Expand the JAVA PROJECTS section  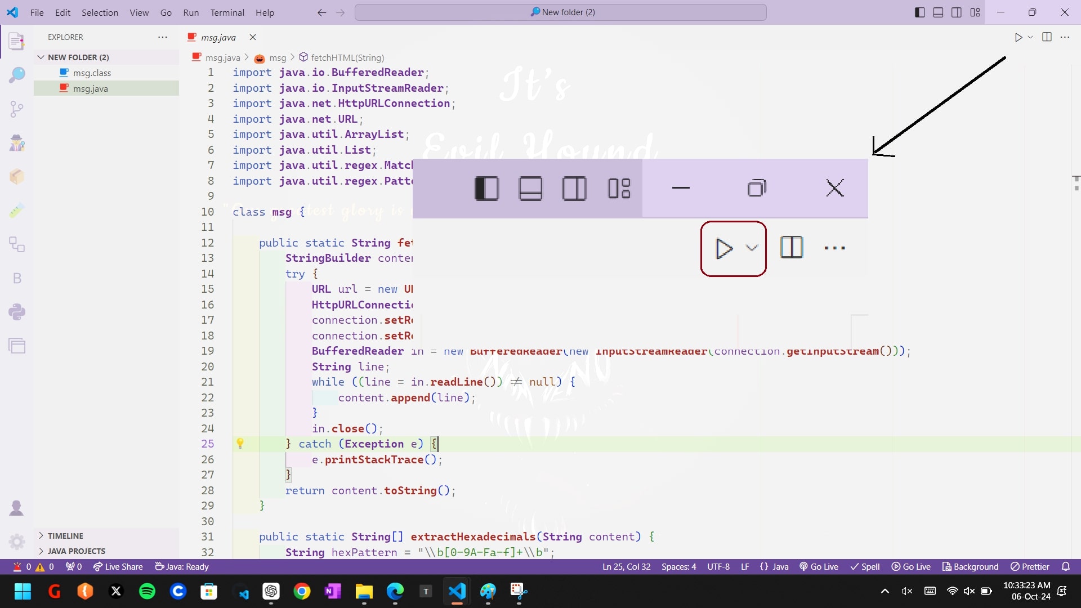(x=76, y=551)
